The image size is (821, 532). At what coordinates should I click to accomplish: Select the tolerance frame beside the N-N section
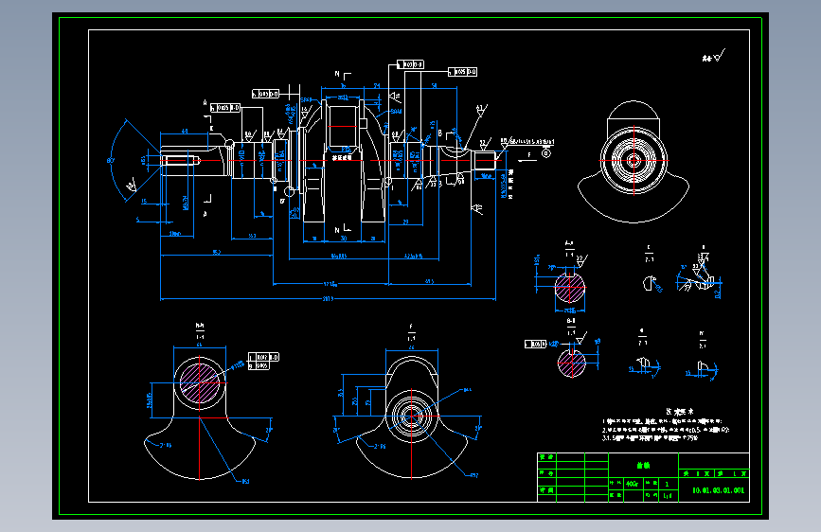(x=263, y=362)
